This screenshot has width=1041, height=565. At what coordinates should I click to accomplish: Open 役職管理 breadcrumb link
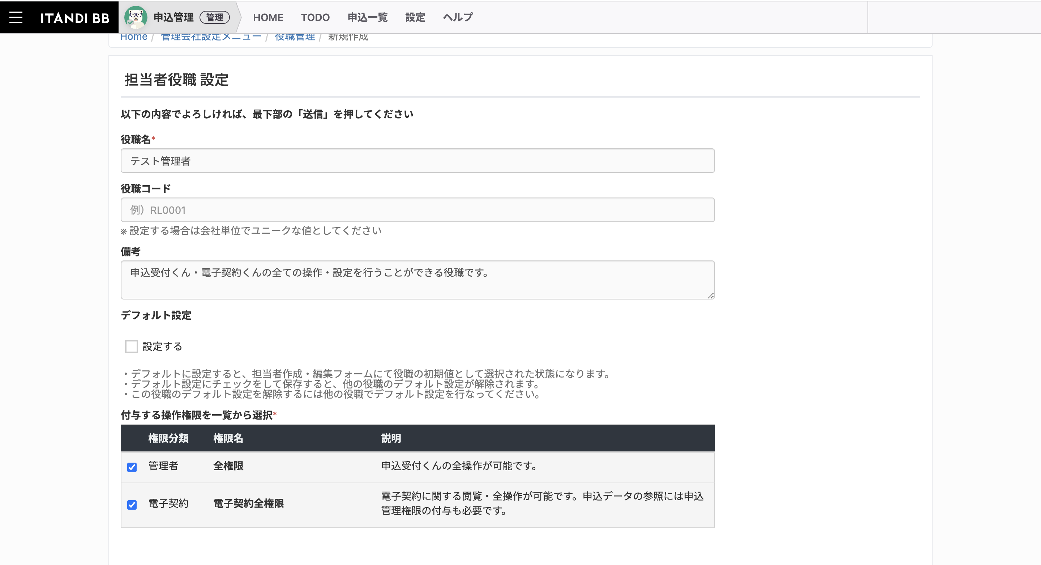tap(295, 37)
